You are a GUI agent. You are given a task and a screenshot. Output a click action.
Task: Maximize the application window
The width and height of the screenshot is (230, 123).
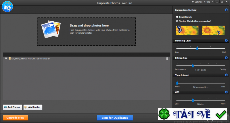222,2
